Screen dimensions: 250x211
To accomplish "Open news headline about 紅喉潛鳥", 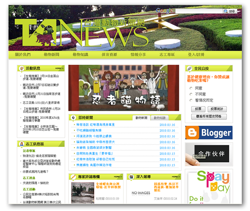I will coord(95,125).
